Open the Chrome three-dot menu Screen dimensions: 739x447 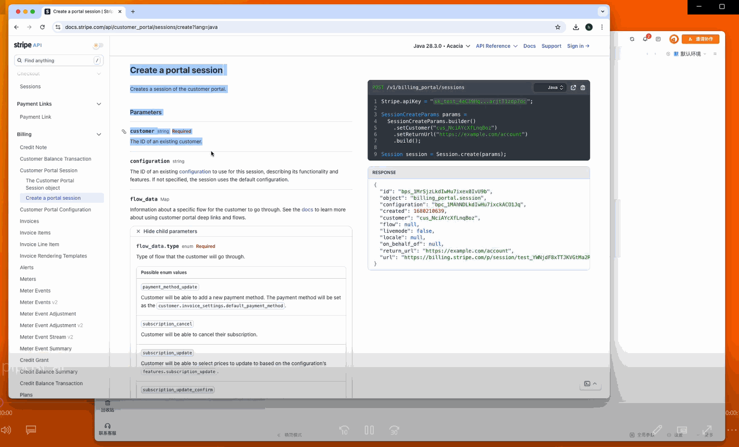point(602,27)
